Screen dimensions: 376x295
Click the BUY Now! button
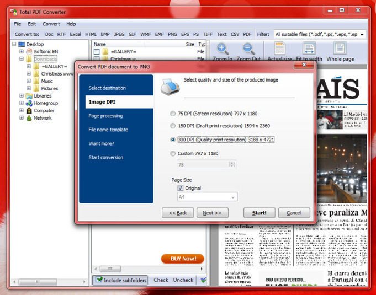point(183,259)
